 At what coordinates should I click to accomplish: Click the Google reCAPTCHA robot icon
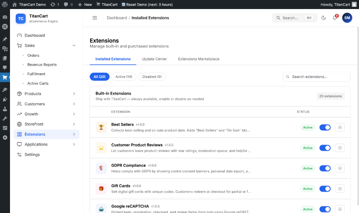[101, 209]
